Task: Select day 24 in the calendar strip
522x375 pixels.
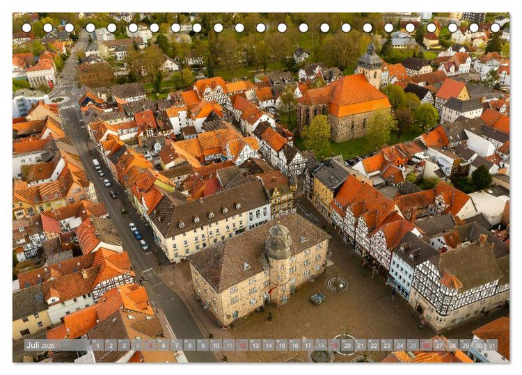Action: [x=400, y=345]
